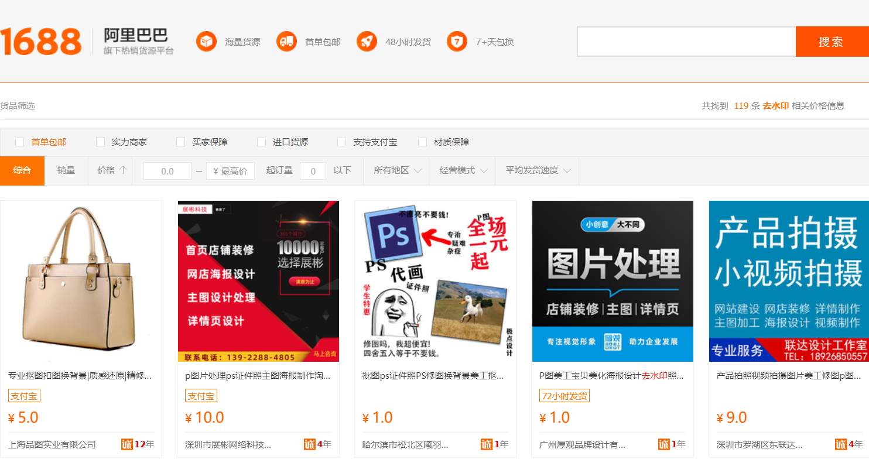Click the minimum price 0.0 field
The height and width of the screenshot is (466, 869).
click(x=167, y=171)
